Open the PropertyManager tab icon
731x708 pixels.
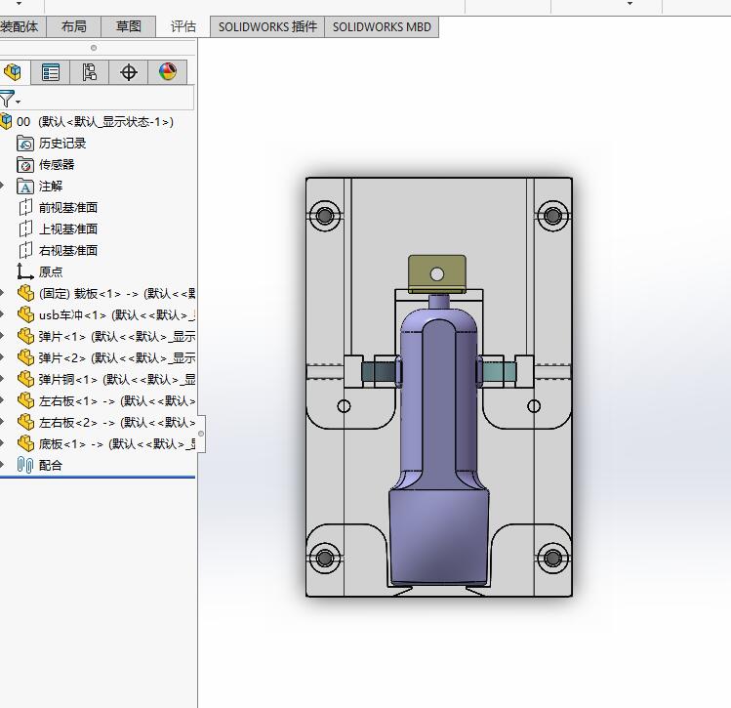tap(51, 72)
